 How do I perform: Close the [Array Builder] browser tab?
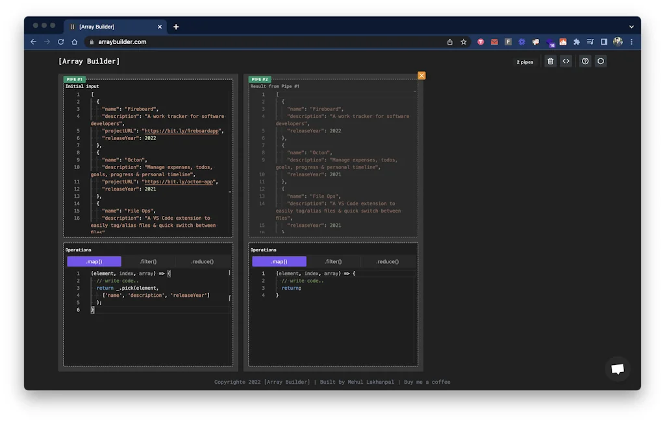coord(160,27)
